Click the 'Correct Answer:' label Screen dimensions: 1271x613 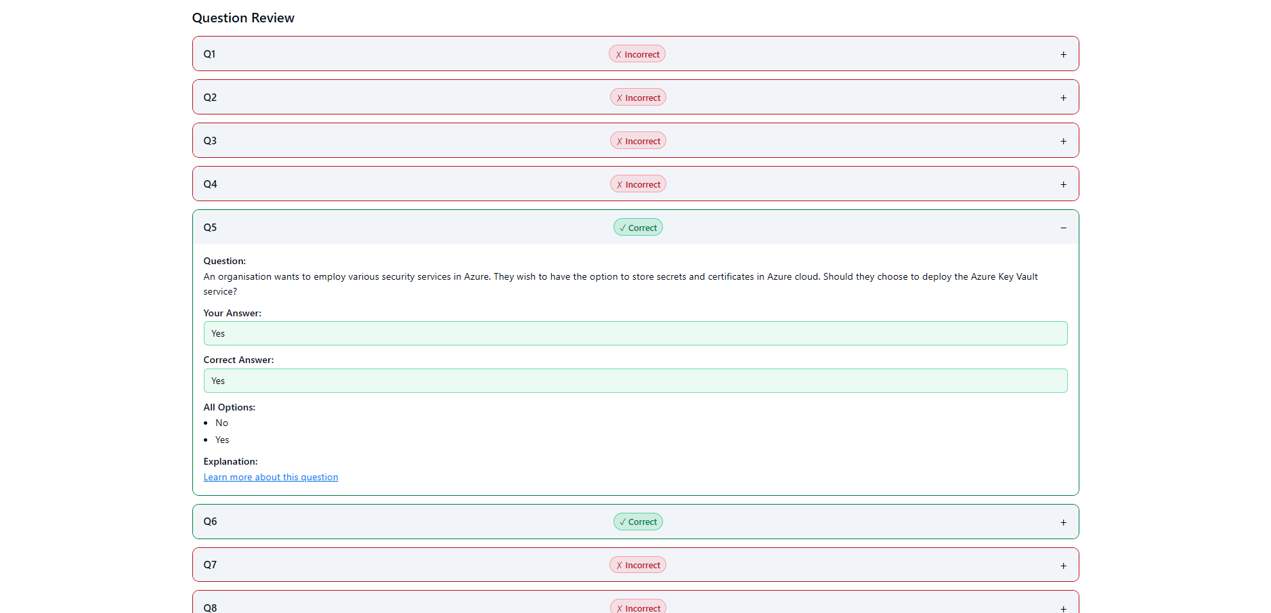pyautogui.click(x=238, y=360)
